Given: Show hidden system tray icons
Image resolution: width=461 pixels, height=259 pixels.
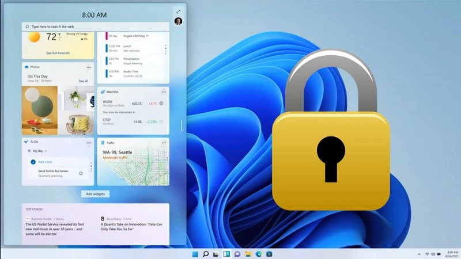Looking at the screenshot, I should [x=419, y=254].
